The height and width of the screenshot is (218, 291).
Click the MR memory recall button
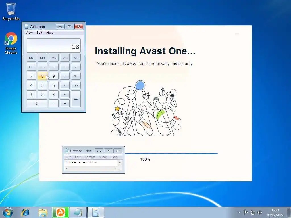click(x=43, y=58)
